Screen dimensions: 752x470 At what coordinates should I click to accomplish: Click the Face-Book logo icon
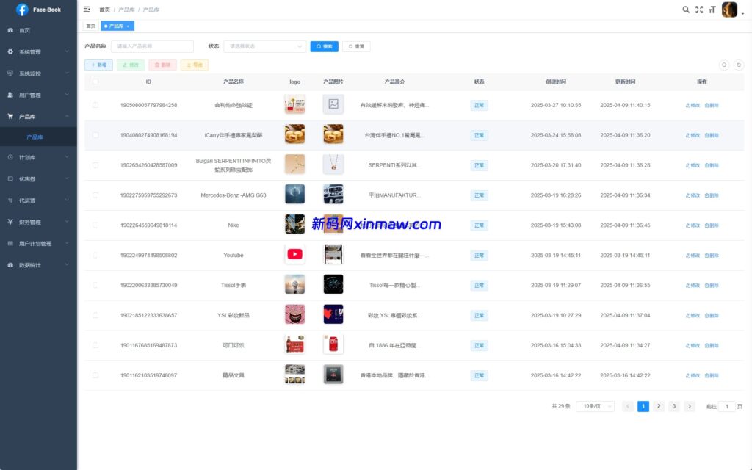(21, 9)
